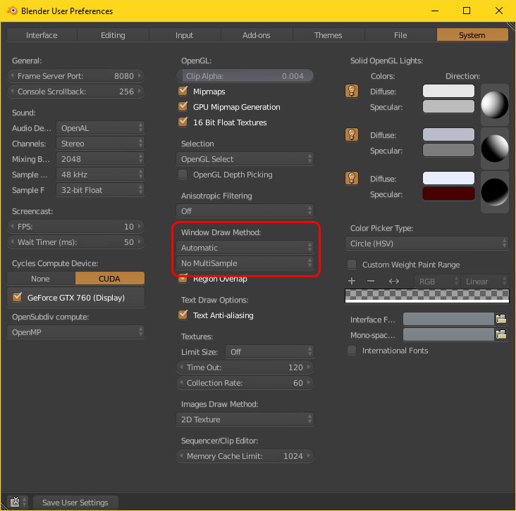Pick first light Diffuse color
The height and width of the screenshot is (511, 516).
click(x=448, y=91)
